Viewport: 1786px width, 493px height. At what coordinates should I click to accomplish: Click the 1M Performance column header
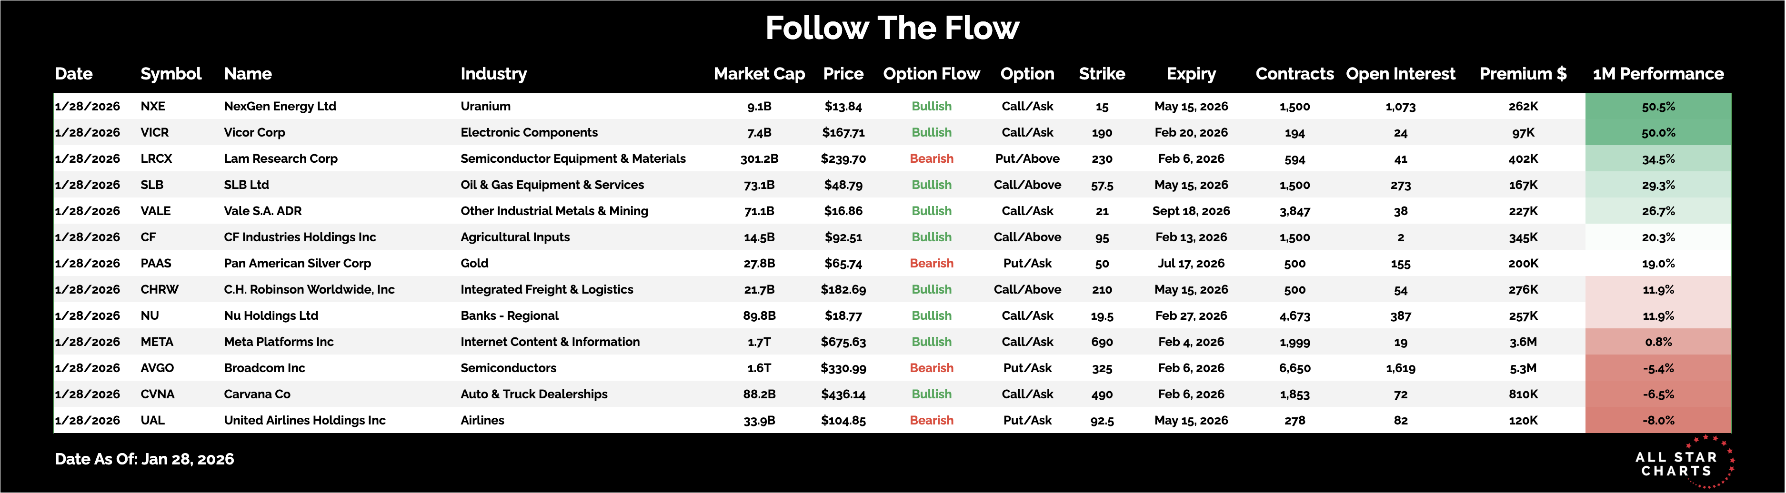1658,74
